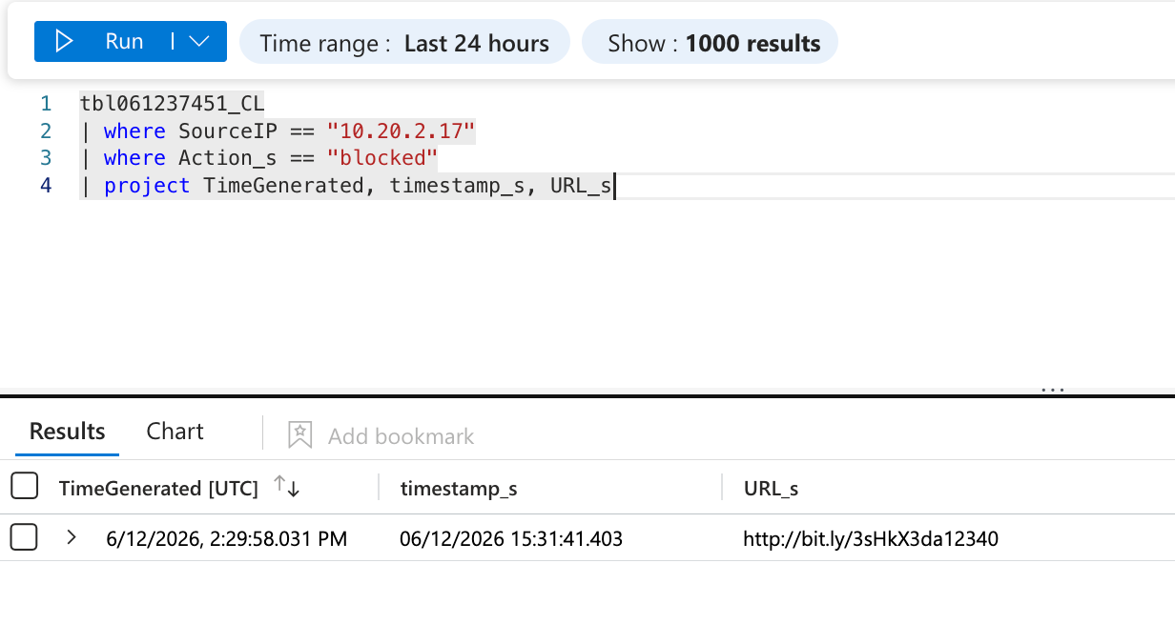Expand the 6/12/2026 result row chevron
Screen dimensions: 1175x644
(x=72, y=537)
